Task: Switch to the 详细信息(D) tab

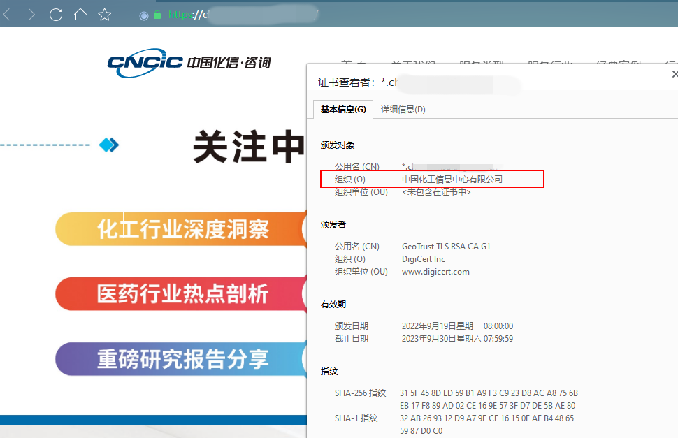Action: tap(403, 109)
